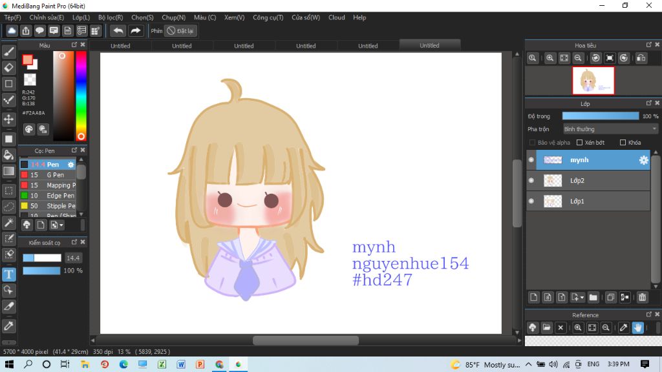Open the mynh layer settings gear
The width and height of the screenshot is (662, 372).
(x=643, y=160)
